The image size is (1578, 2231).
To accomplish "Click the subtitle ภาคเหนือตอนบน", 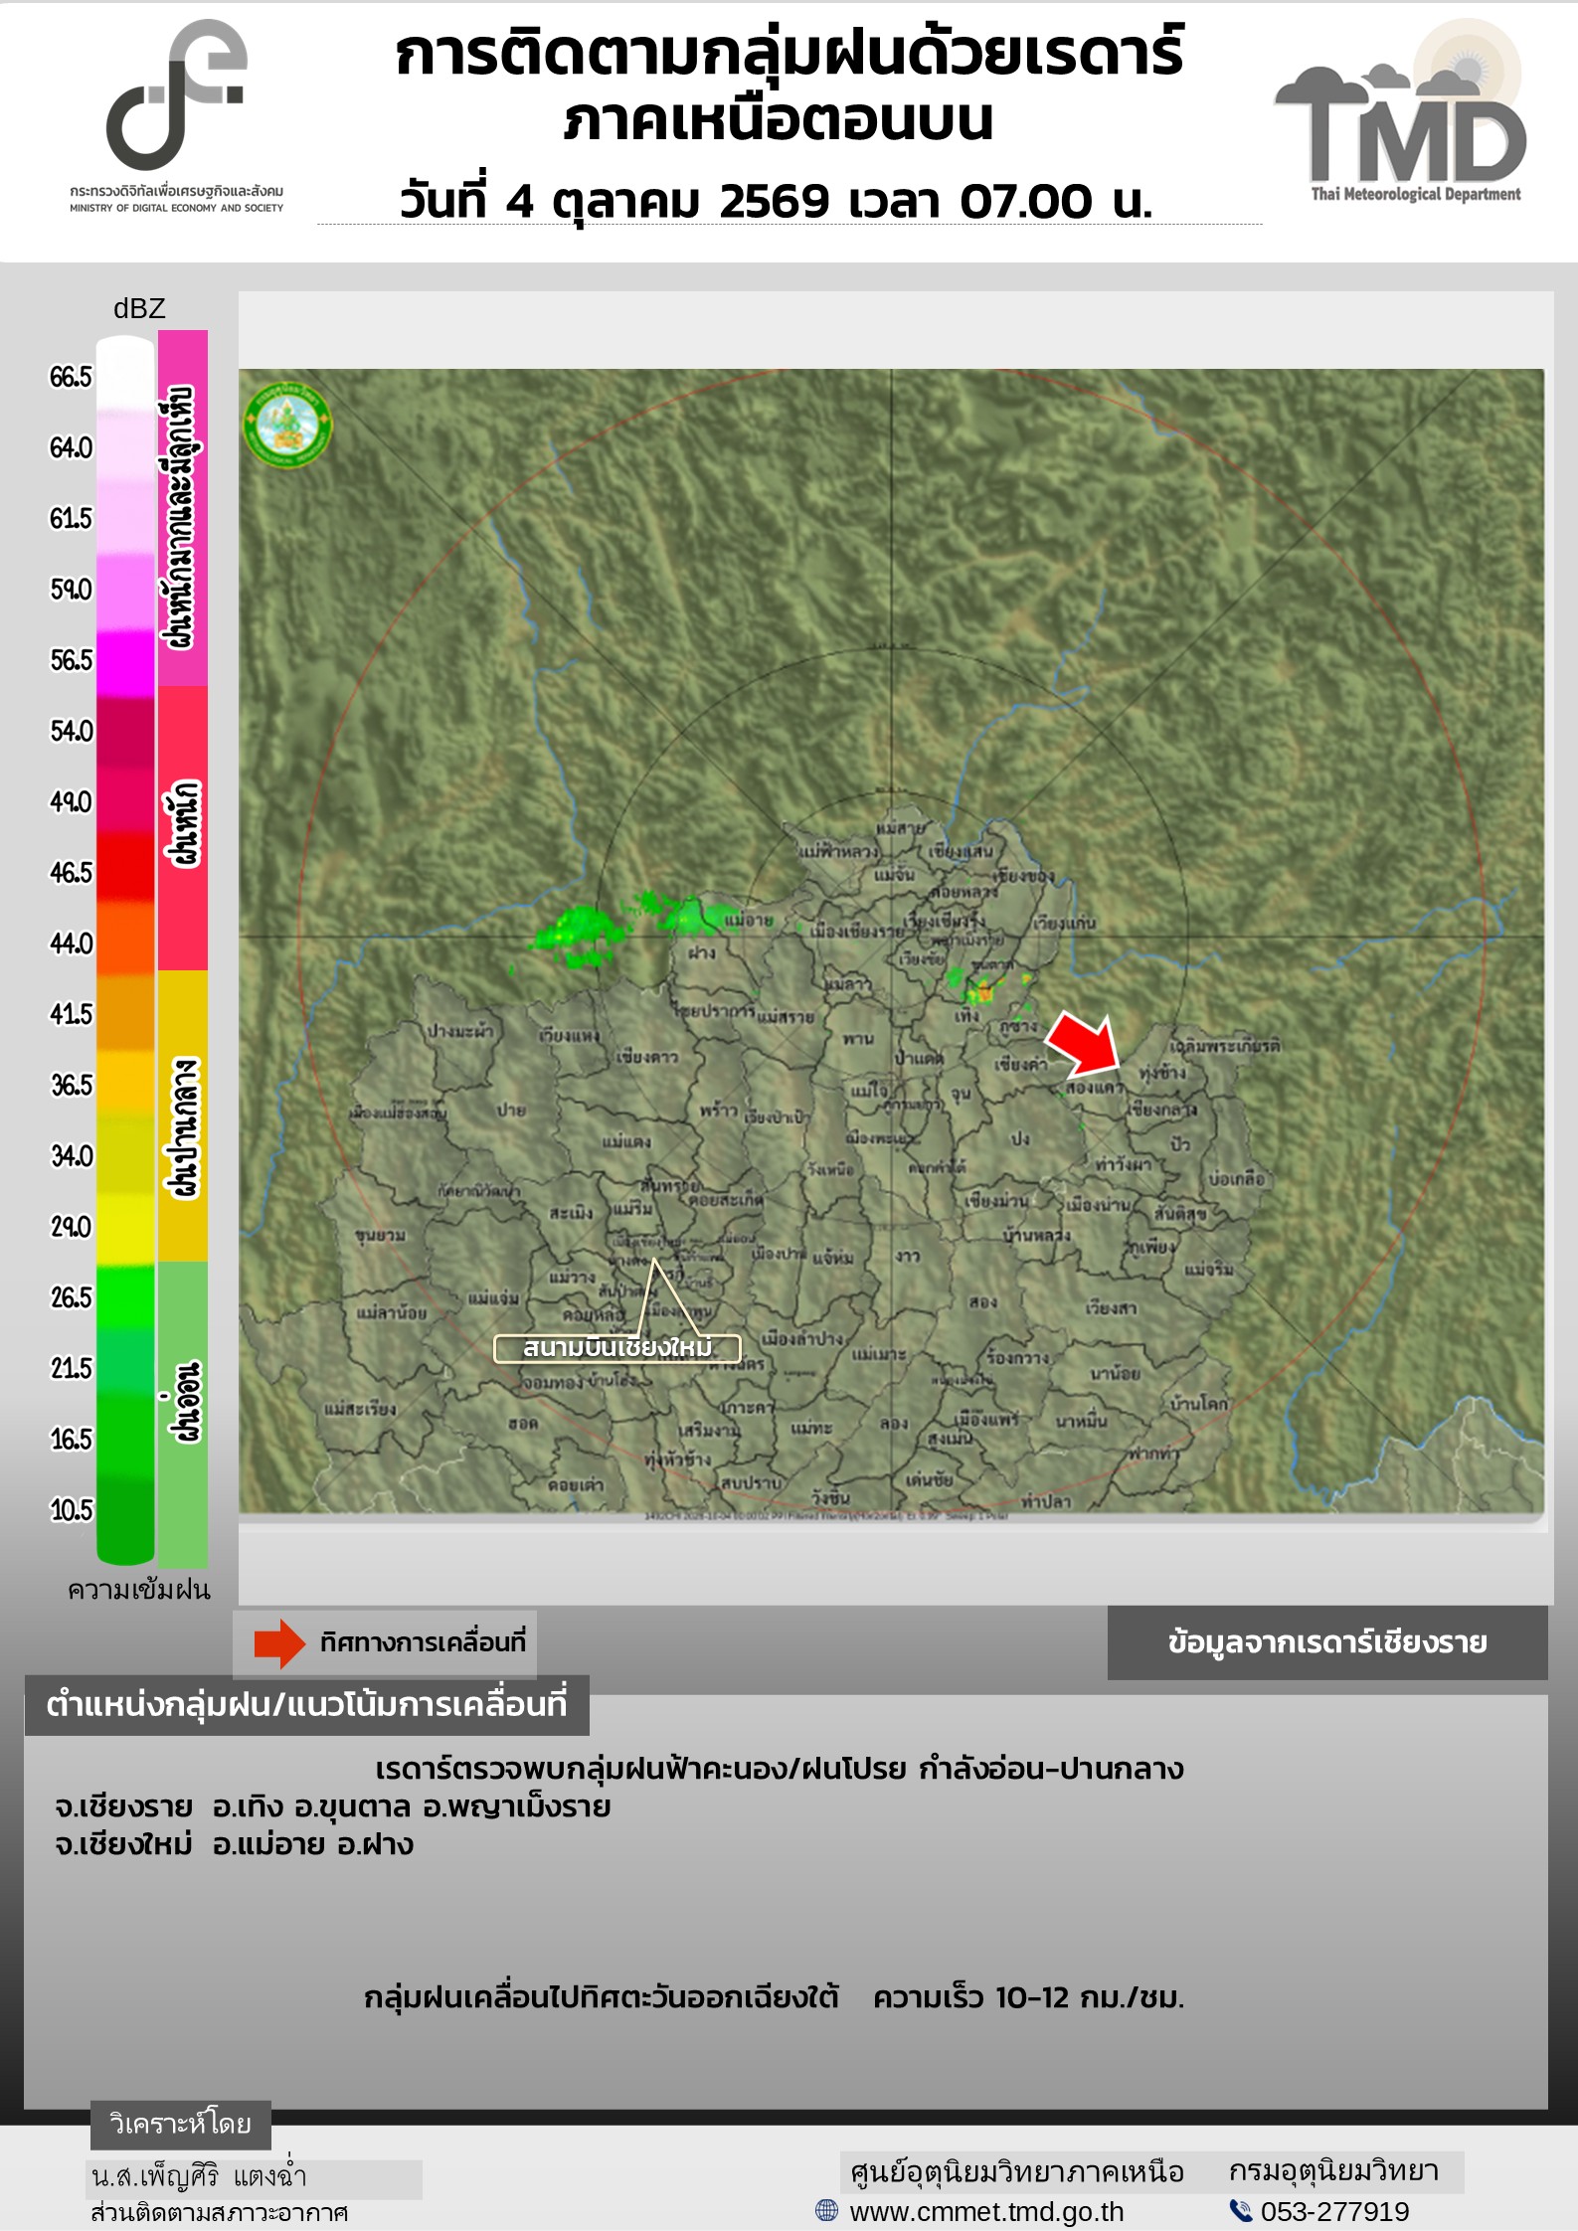I will click(779, 121).
